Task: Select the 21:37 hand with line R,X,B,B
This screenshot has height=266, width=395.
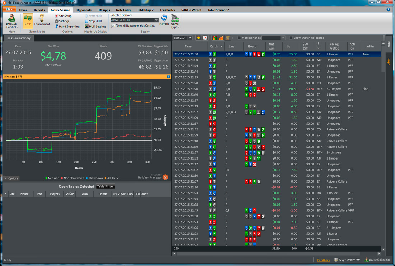Action: (276, 112)
